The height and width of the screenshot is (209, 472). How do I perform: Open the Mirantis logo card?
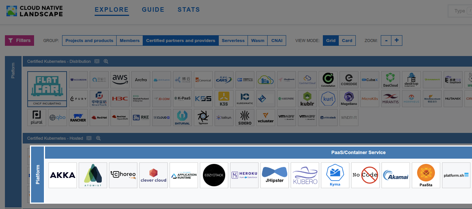[391, 98]
